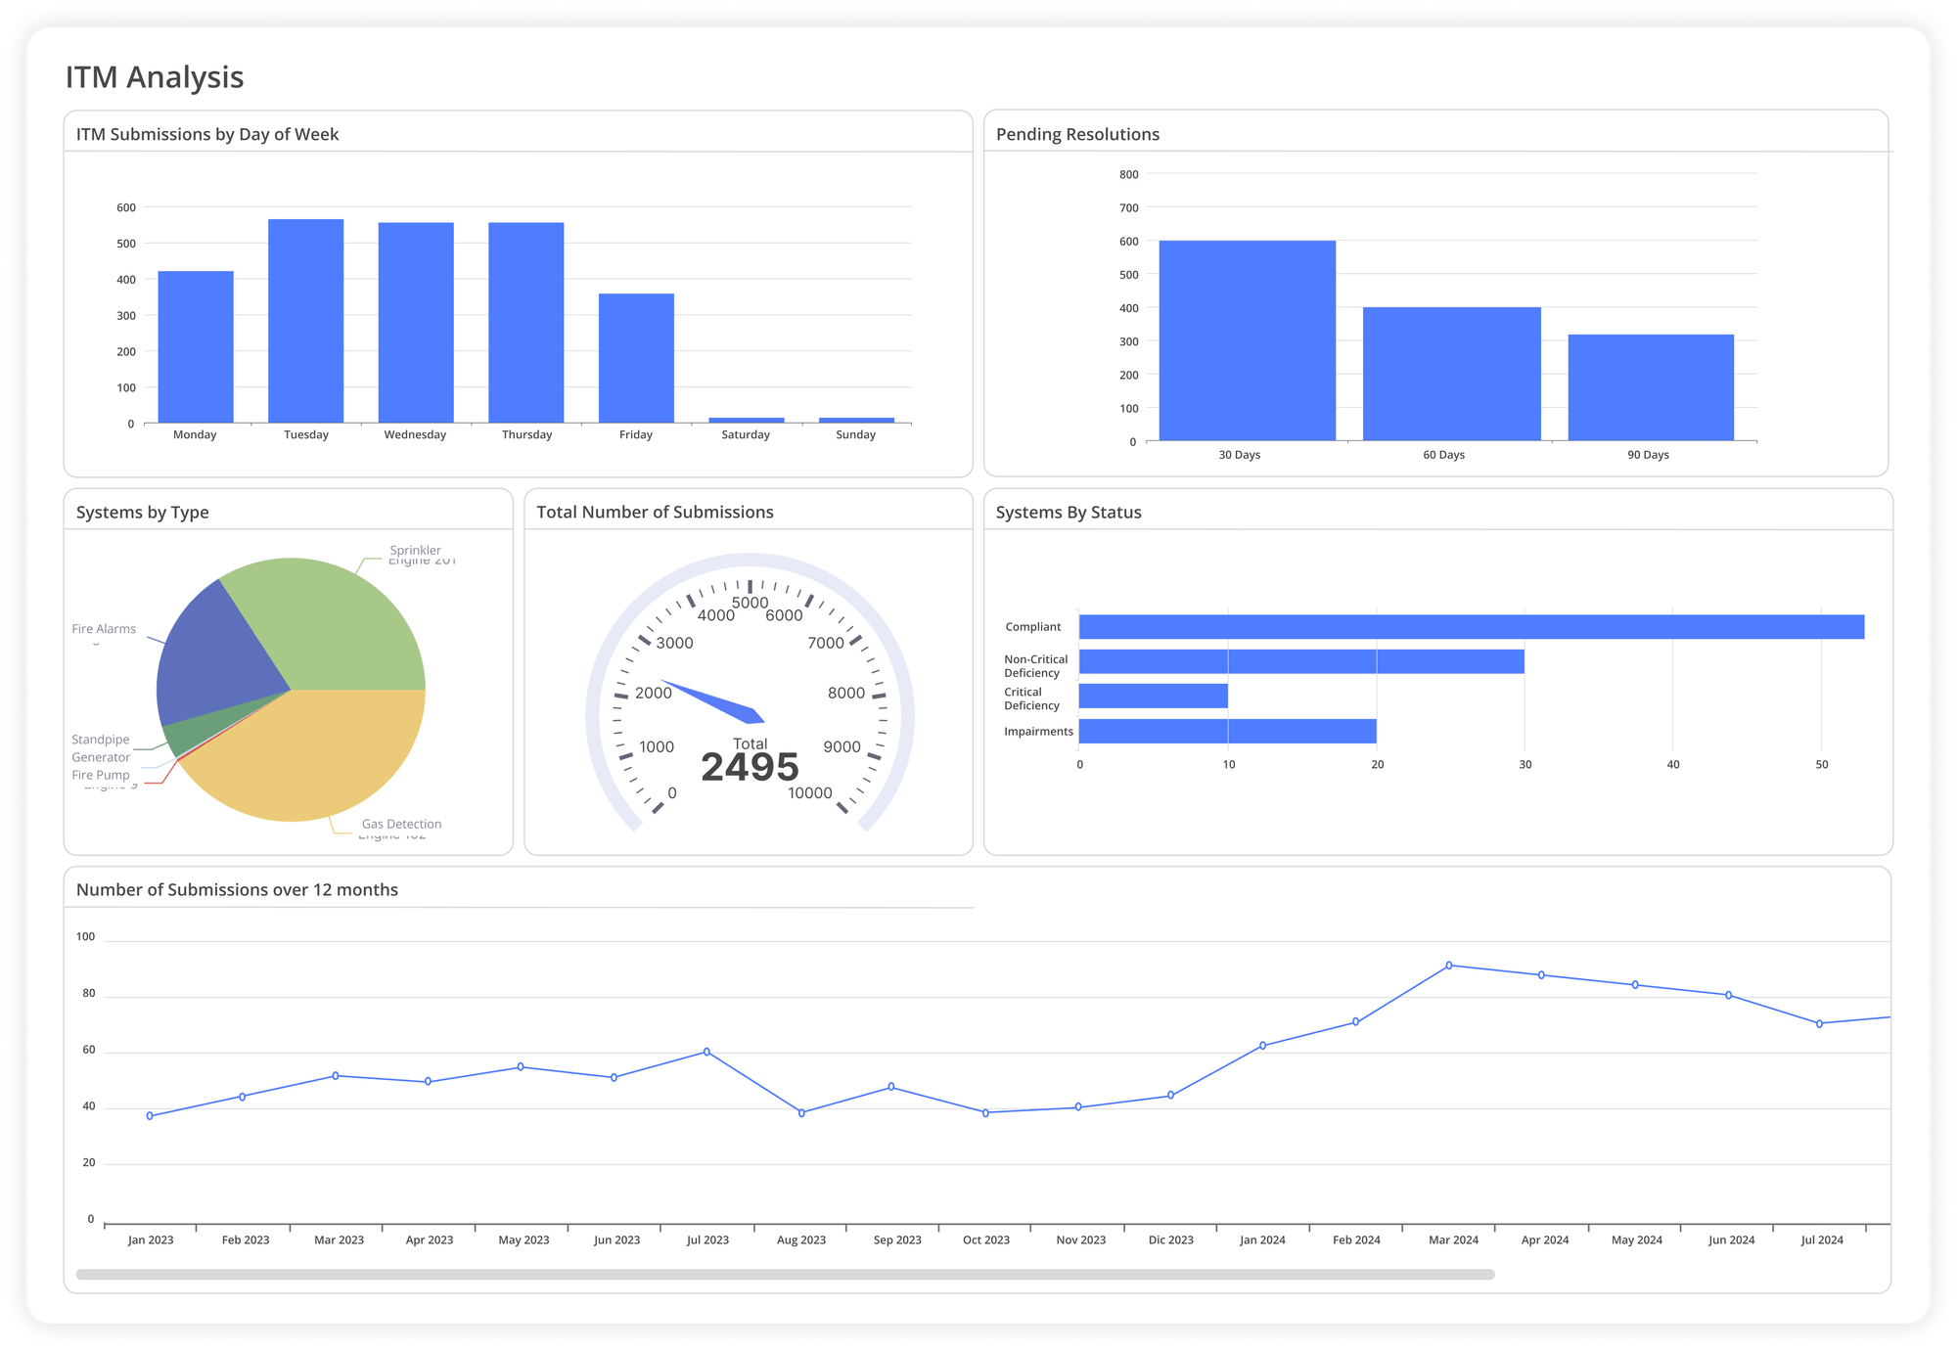Click the Tuesday bar in submissions chart
This screenshot has width=1957, height=1351.
pos(305,321)
